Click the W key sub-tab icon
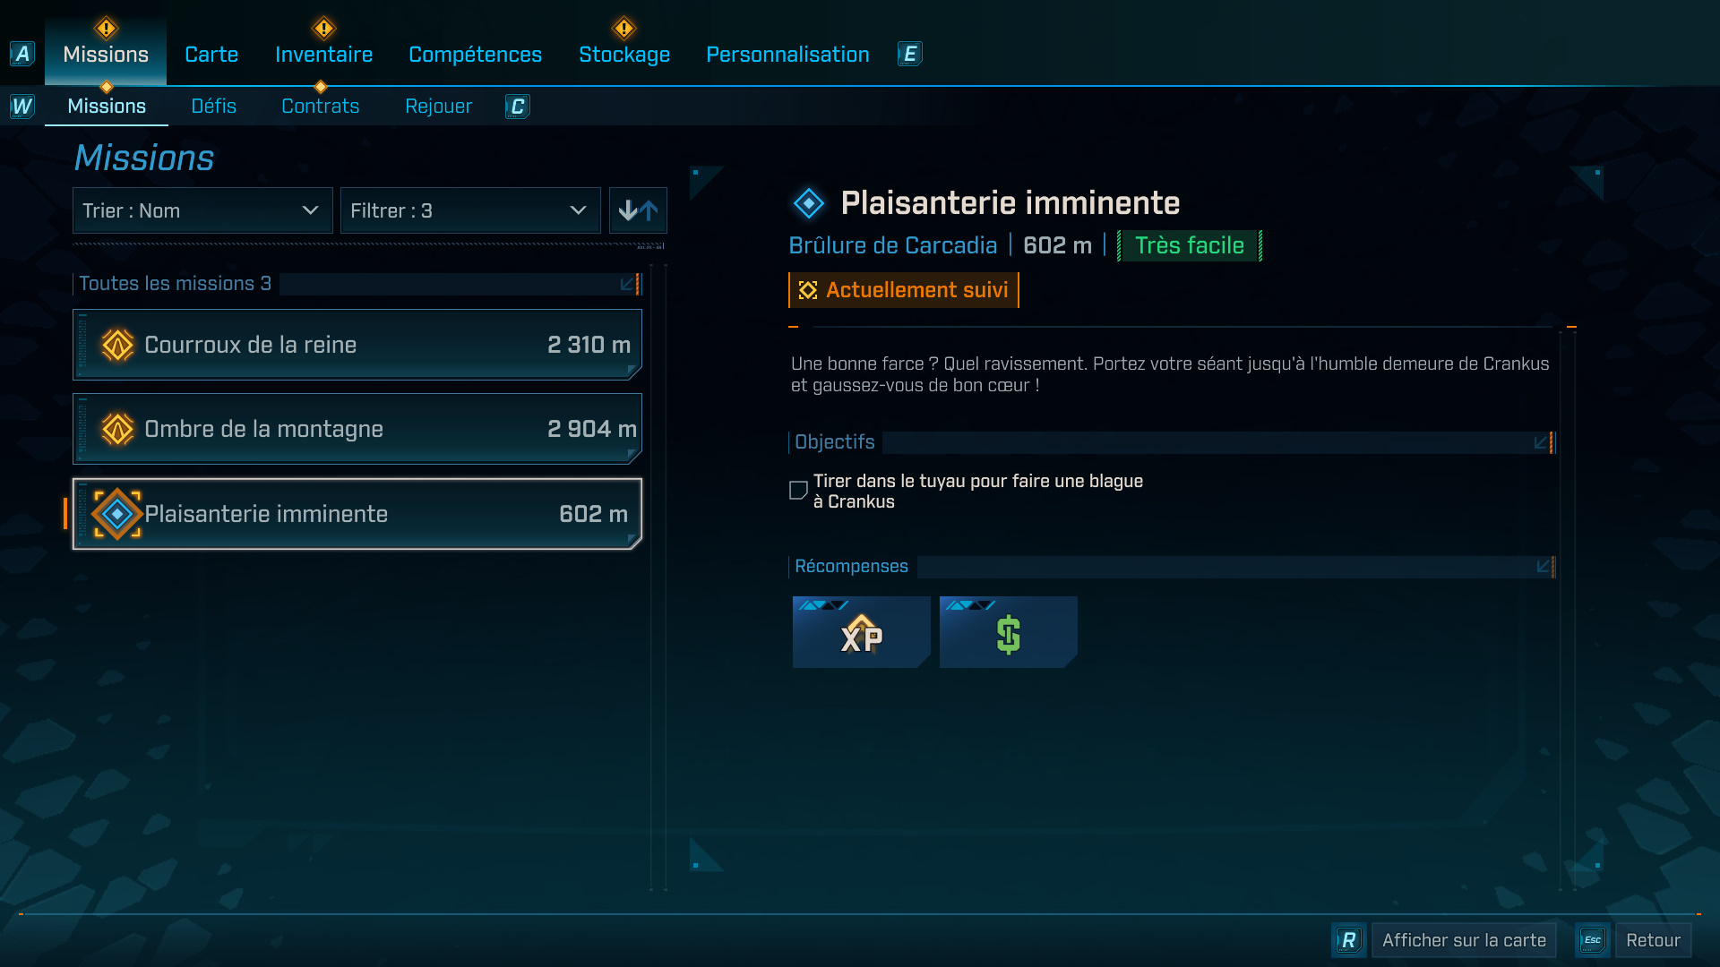The width and height of the screenshot is (1720, 967). click(x=22, y=107)
